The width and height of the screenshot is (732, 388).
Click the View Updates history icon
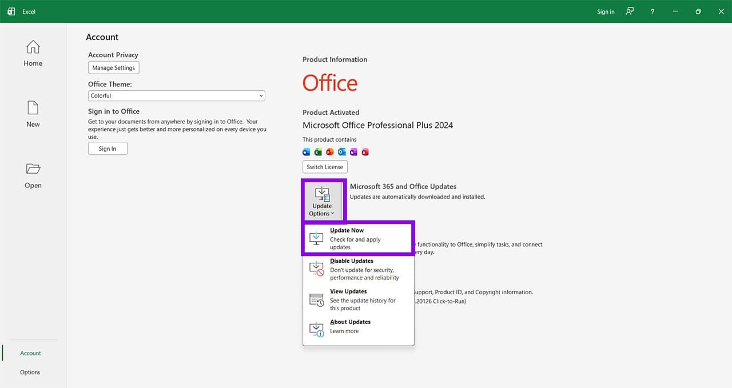317,299
